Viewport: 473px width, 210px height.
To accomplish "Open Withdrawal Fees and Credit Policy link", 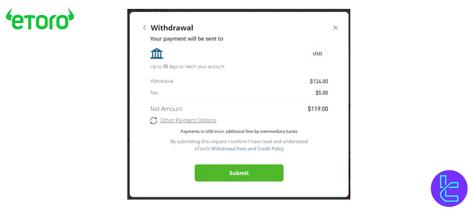I will (x=247, y=149).
